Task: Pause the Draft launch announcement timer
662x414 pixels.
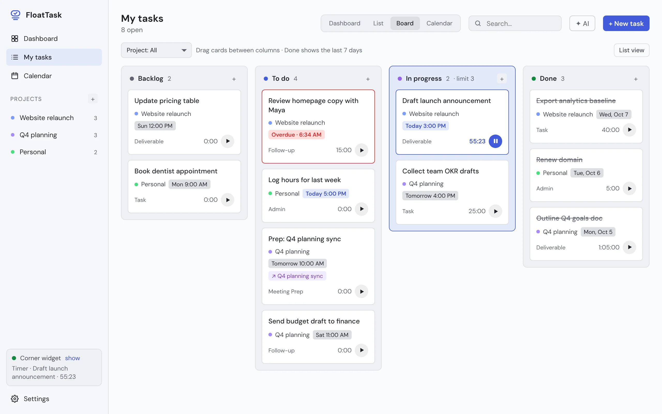Action: [495, 141]
